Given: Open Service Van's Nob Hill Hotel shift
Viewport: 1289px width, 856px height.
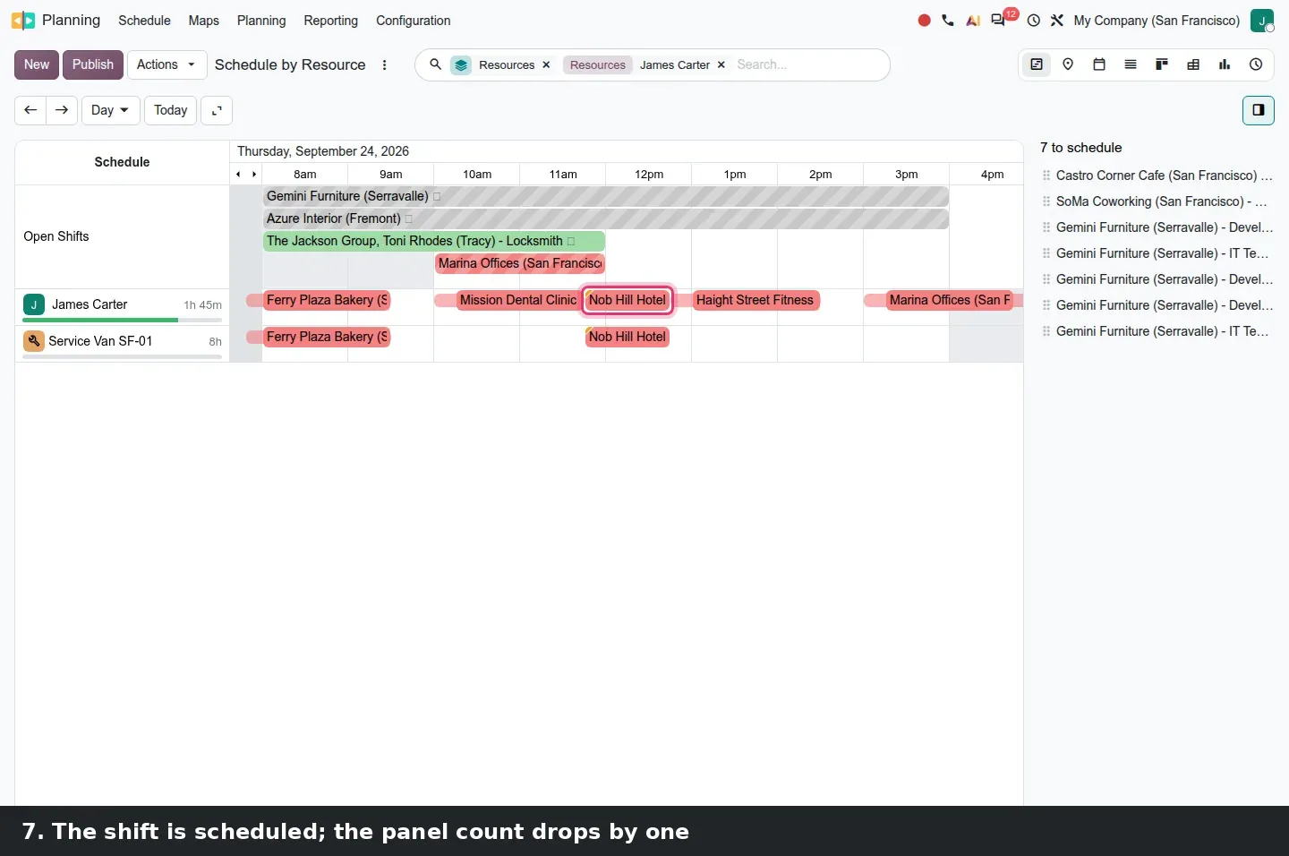Looking at the screenshot, I should point(627,337).
